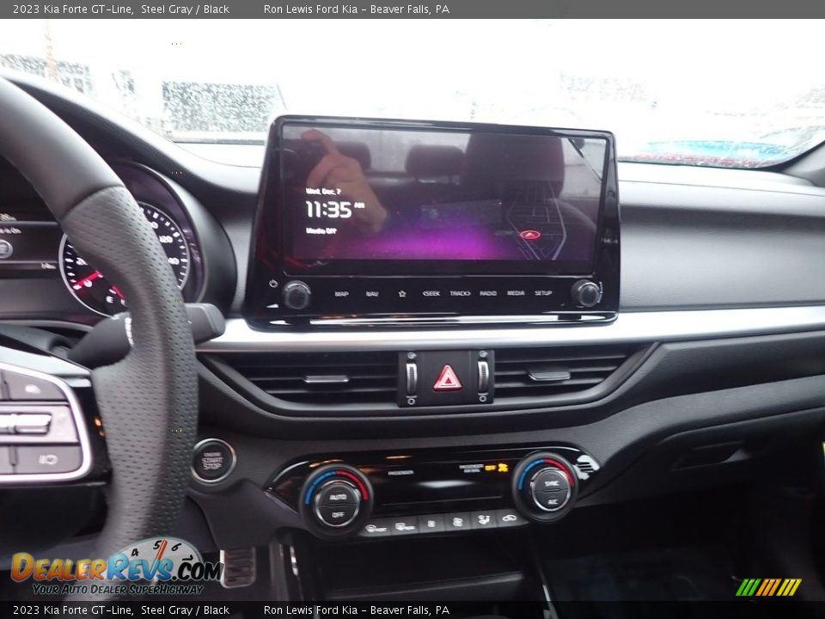
Task: Select MAP below the touchscreen
Action: click(340, 292)
